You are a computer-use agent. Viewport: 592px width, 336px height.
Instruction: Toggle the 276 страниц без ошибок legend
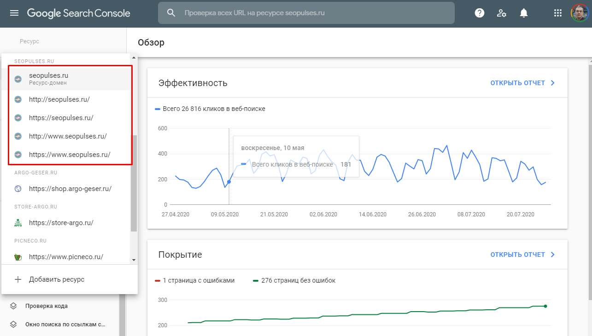pos(295,280)
